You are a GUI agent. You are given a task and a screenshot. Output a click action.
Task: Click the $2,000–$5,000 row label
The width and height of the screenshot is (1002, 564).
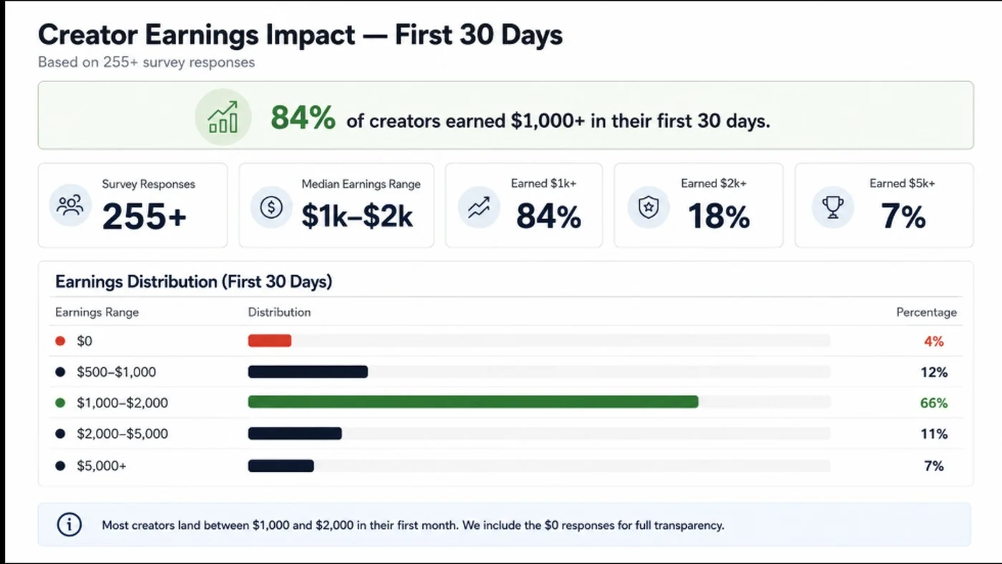122,434
